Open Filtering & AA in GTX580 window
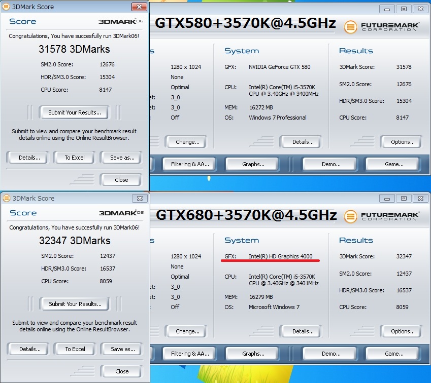 pos(190,164)
